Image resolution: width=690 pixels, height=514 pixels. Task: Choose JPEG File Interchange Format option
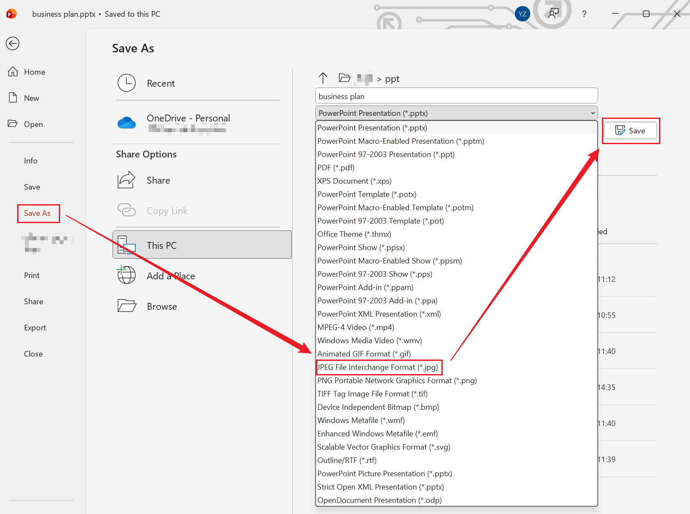[378, 367]
